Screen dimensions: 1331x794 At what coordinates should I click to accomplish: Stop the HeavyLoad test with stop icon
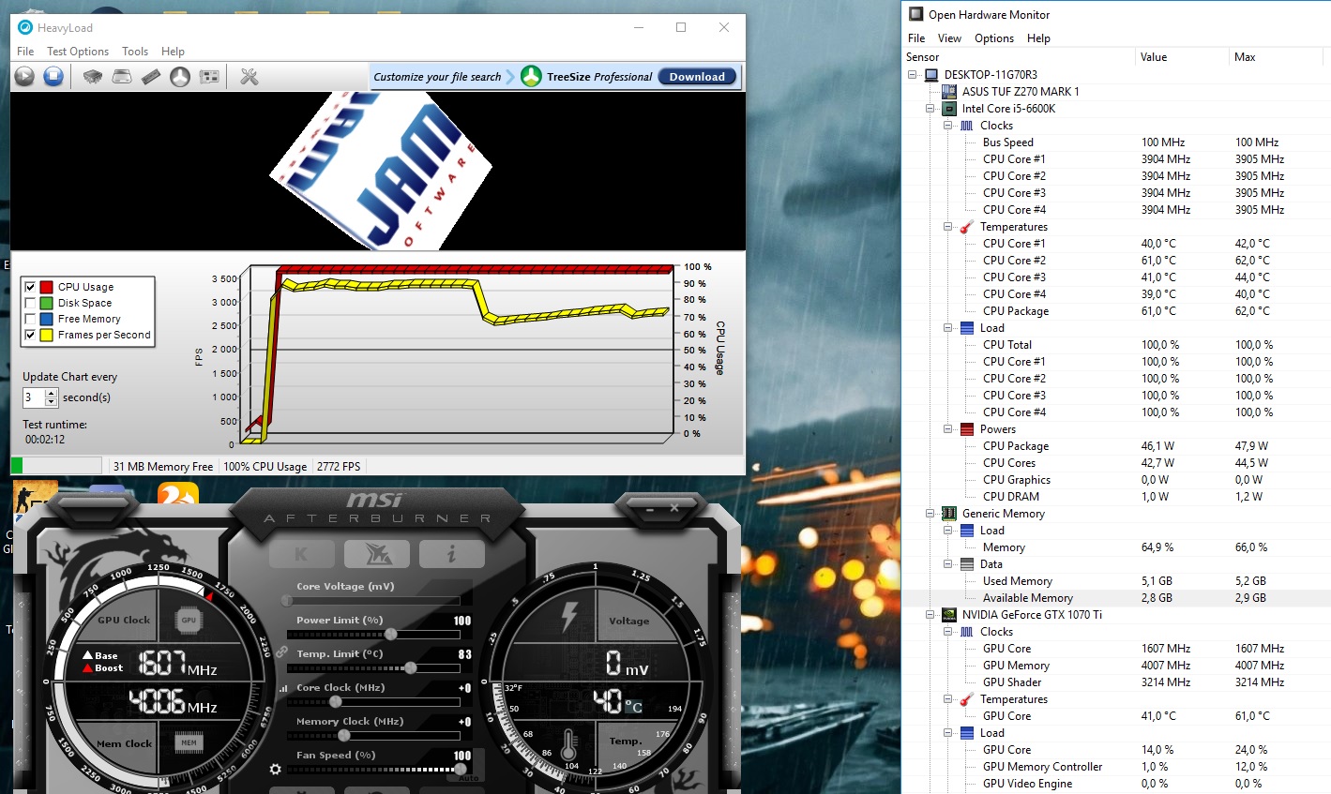[x=53, y=77]
